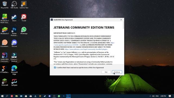Select the Steam desktop shortcut
This screenshot has height=98, width=174.
coord(14,18)
